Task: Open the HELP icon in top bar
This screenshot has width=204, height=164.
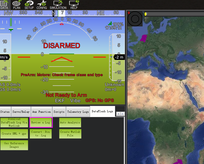Action: point(74,5)
